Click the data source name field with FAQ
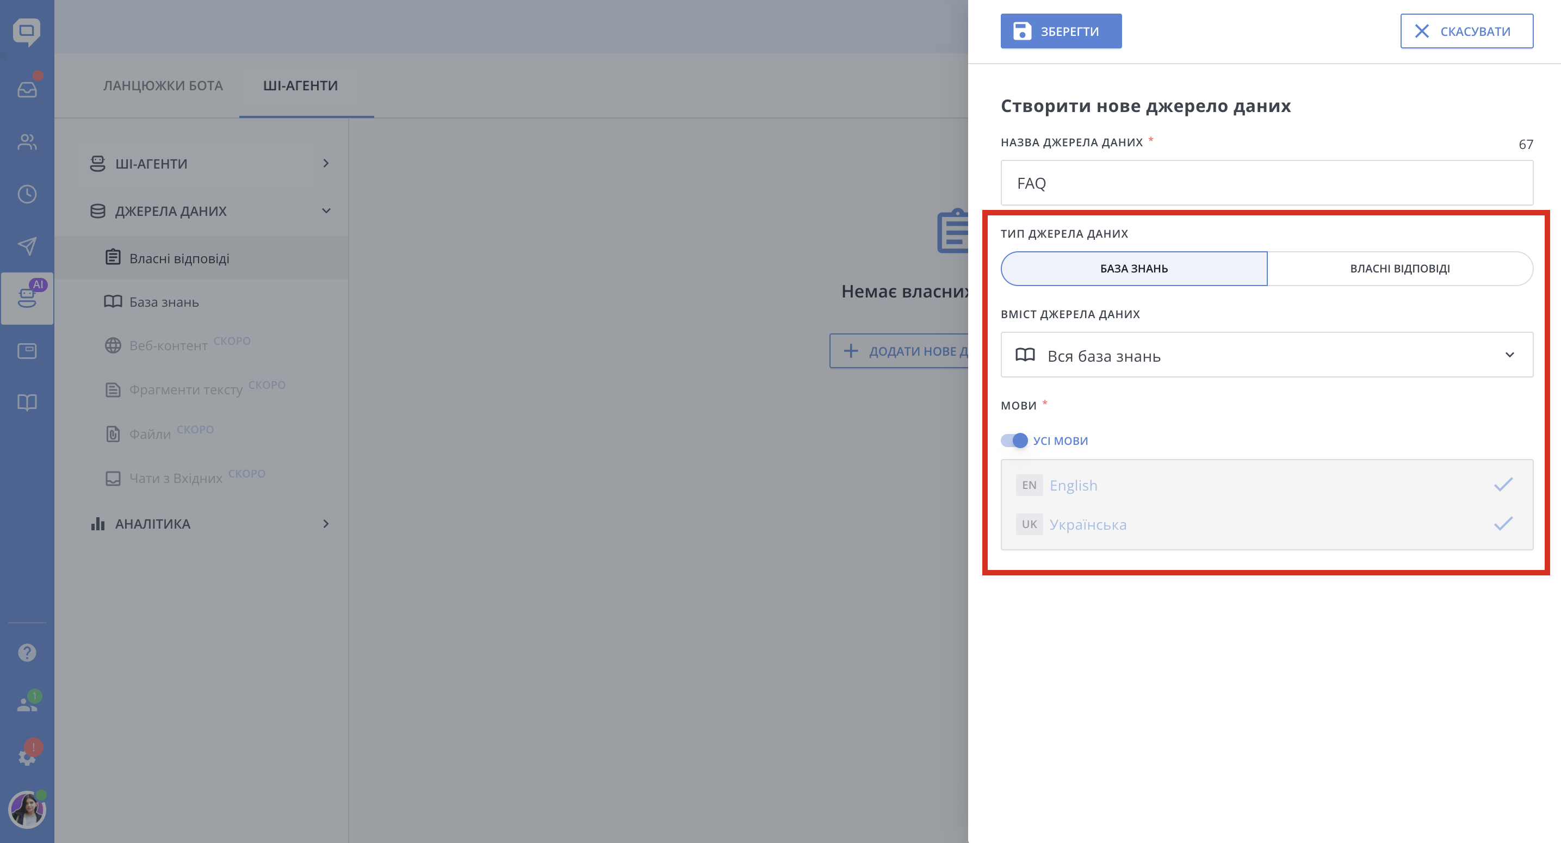The height and width of the screenshot is (843, 1561). click(1267, 183)
